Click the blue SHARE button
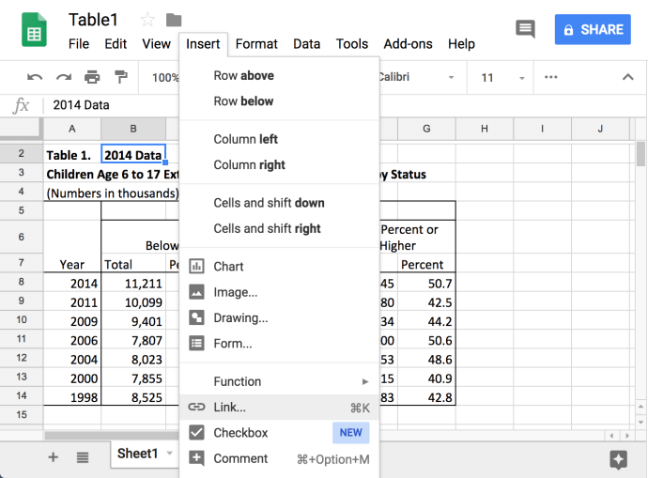This screenshot has height=478, width=648. point(592,29)
